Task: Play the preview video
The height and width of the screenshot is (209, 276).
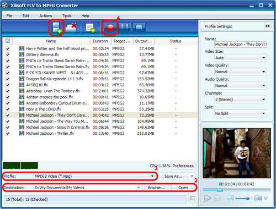Action: click(x=208, y=198)
